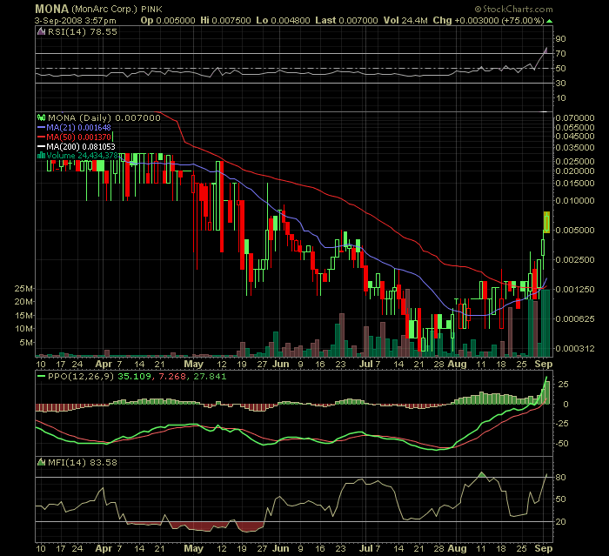Click the MA(50) red line legend marker

(x=39, y=137)
